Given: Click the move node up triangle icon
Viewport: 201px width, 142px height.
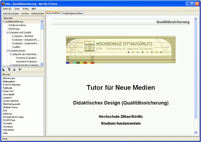Looking at the screenshot, I should coord(15,69).
